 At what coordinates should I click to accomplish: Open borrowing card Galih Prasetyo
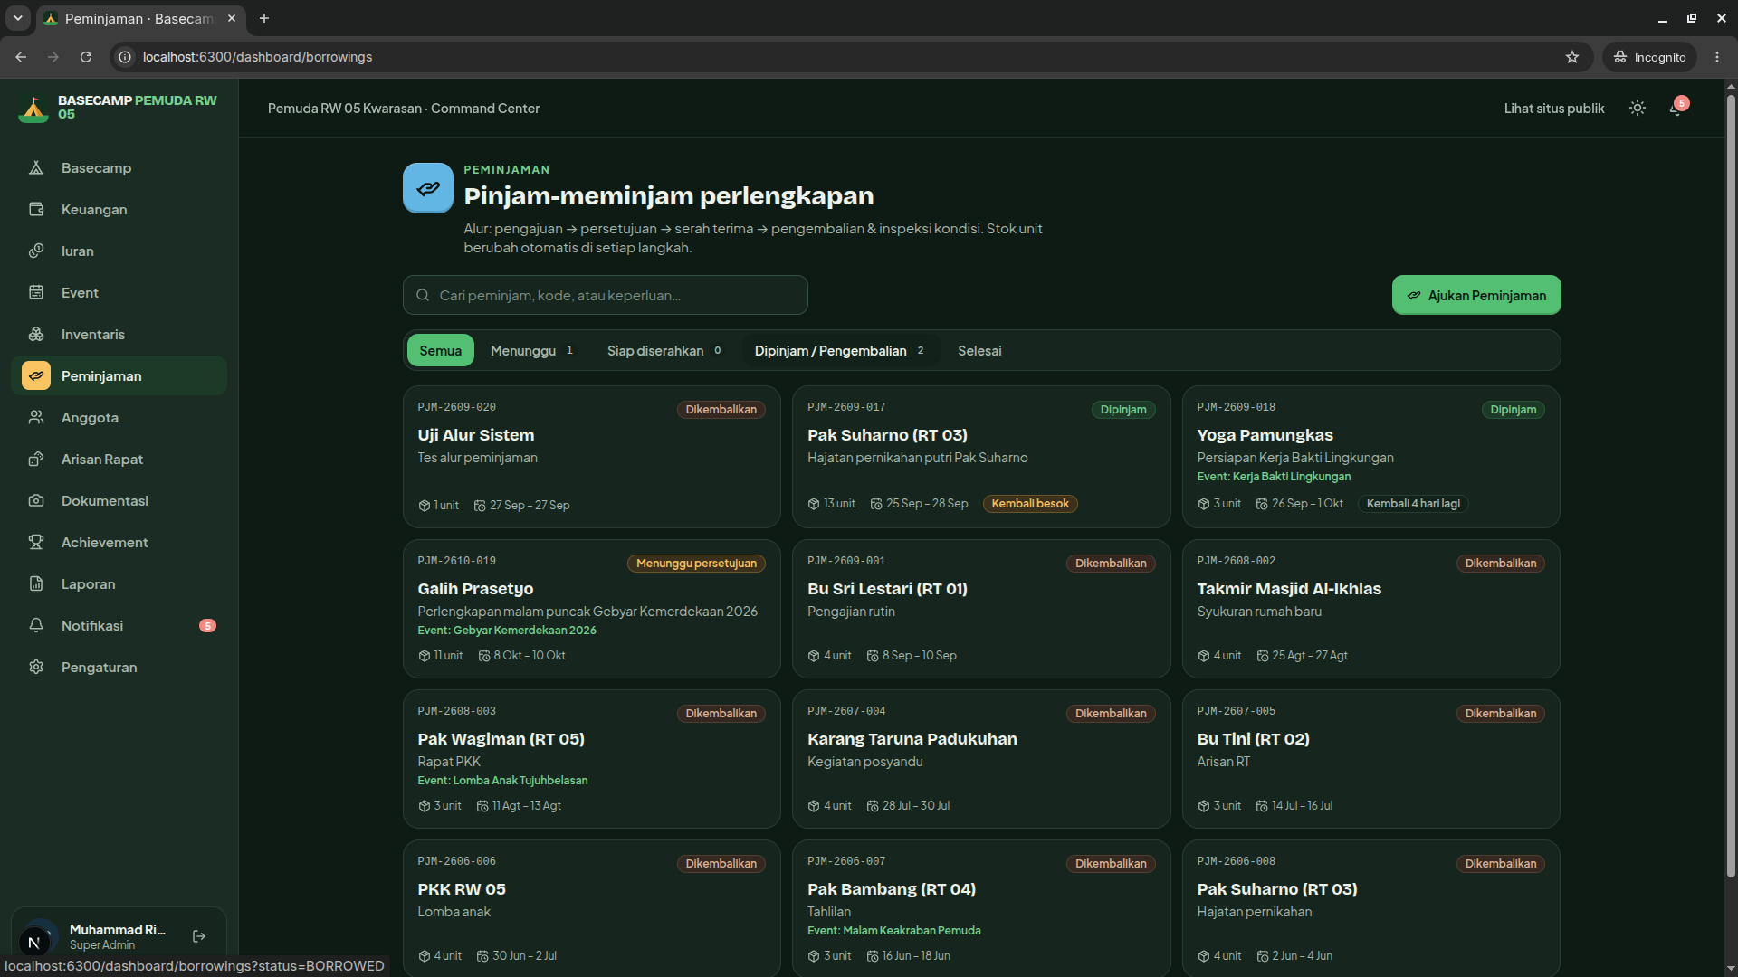591,609
